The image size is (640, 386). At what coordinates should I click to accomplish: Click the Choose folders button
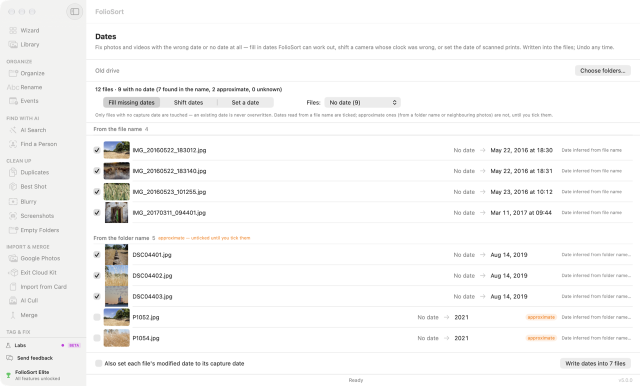pos(602,70)
